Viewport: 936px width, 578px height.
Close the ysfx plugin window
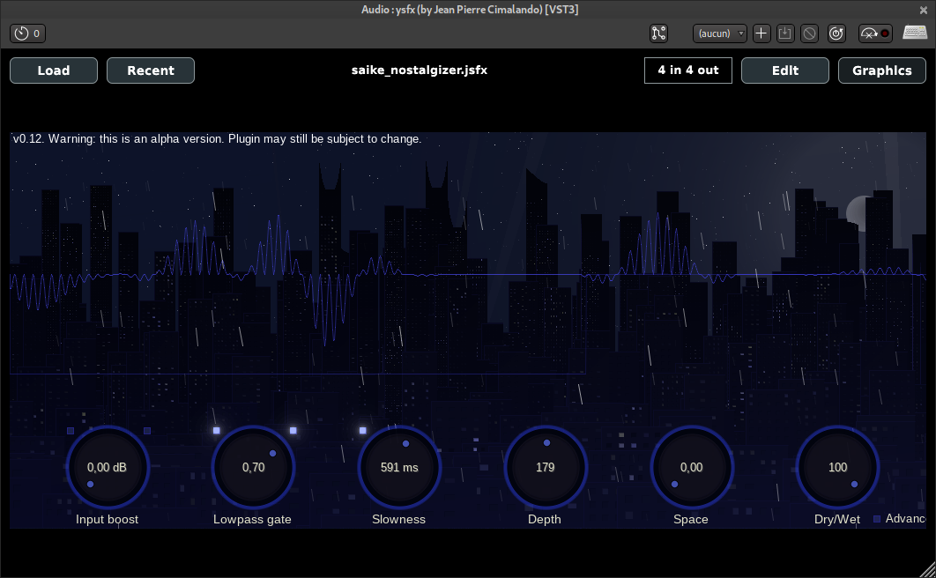[x=924, y=10]
